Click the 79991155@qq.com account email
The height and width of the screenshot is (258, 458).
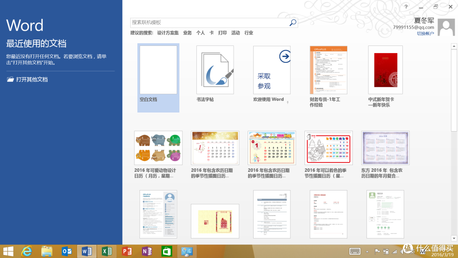pyautogui.click(x=413, y=27)
